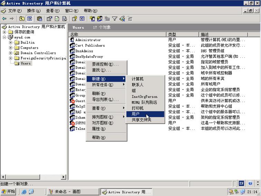Go up one level with folder-arrow icon

coord(22,19)
